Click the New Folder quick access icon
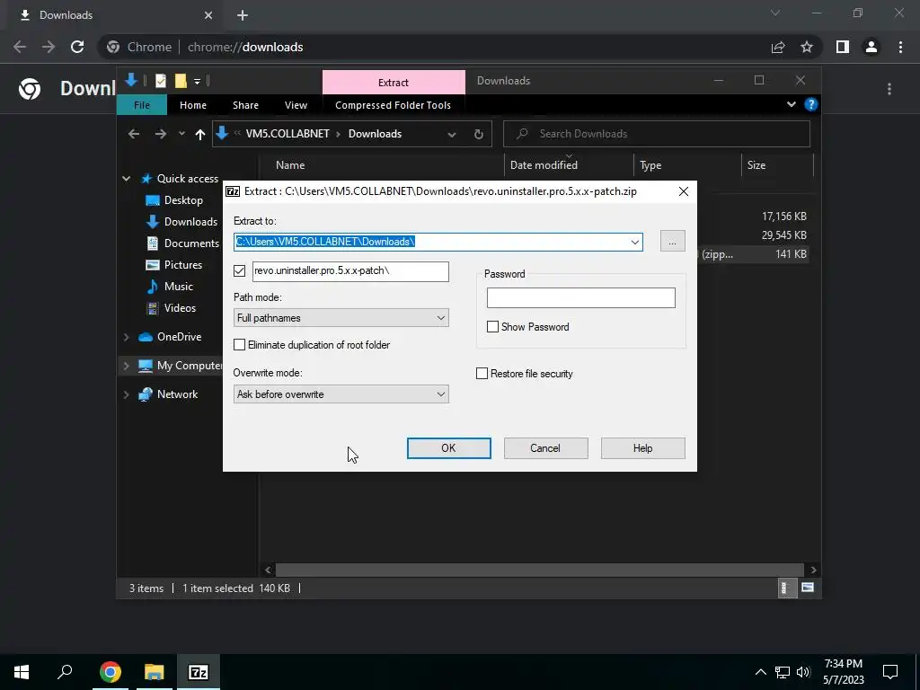Image resolution: width=920 pixels, height=690 pixels. click(181, 81)
